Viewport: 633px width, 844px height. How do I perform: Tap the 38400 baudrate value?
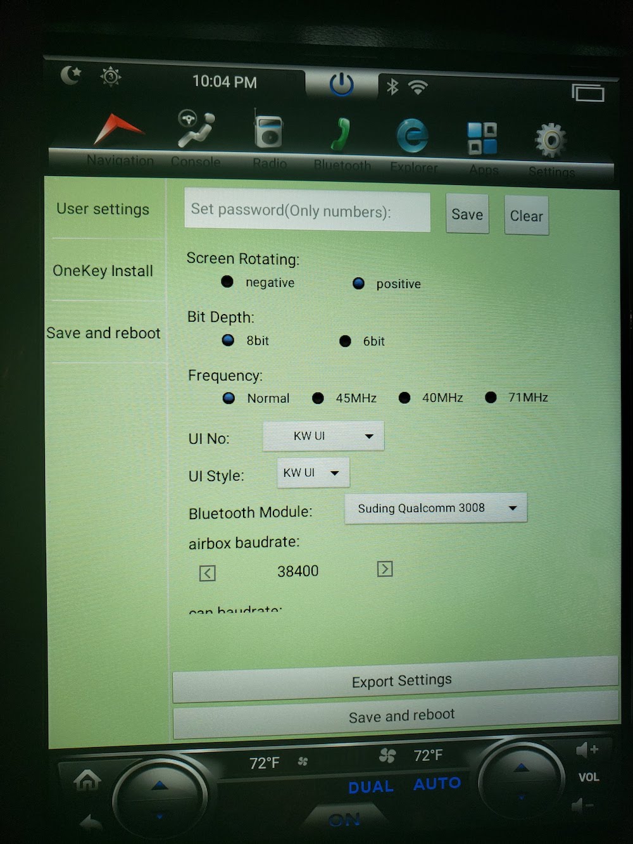point(298,571)
